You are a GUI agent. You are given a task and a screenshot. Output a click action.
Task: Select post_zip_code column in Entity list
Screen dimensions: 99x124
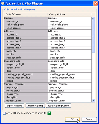click(26, 58)
